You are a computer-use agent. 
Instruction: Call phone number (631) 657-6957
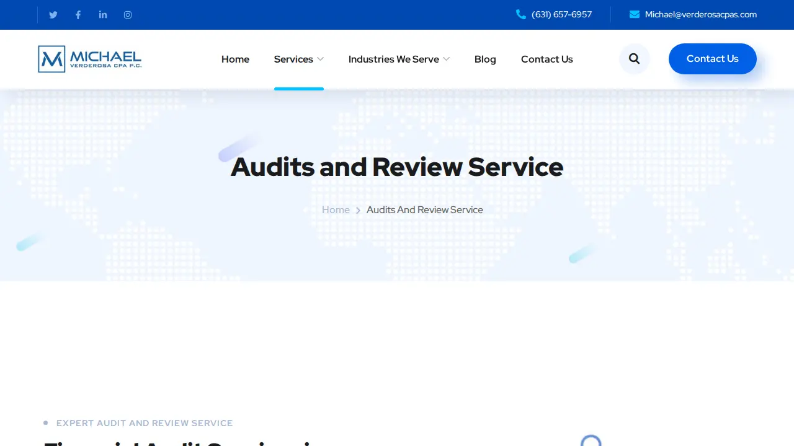tap(561, 14)
